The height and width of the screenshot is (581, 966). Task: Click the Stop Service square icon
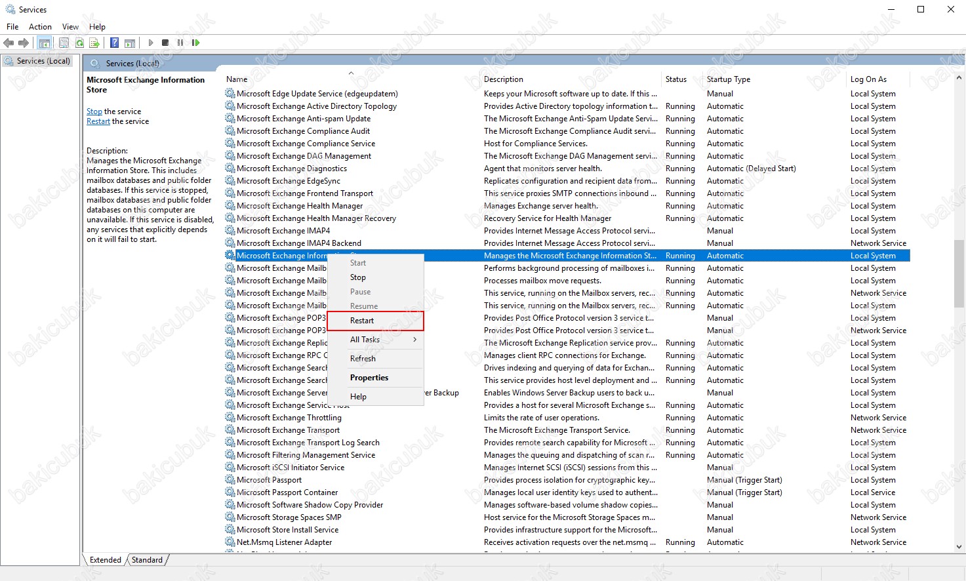(165, 43)
